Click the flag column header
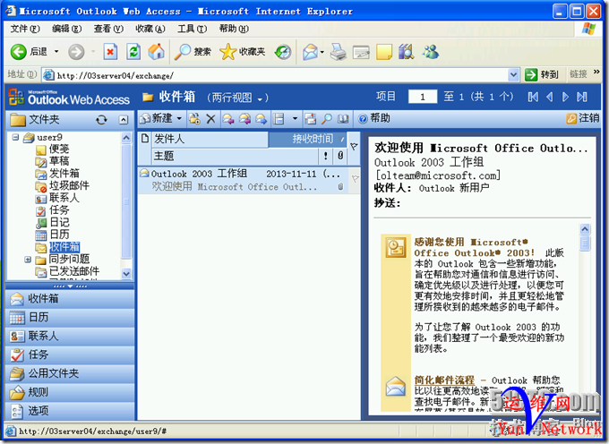This screenshot has width=609, height=444. click(354, 147)
